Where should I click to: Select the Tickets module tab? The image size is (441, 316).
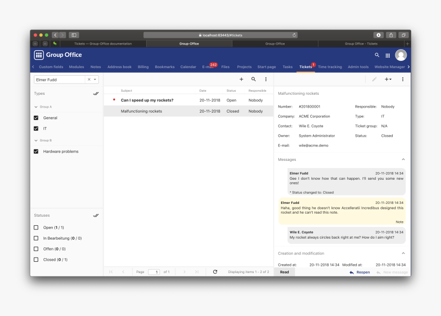[x=306, y=67]
